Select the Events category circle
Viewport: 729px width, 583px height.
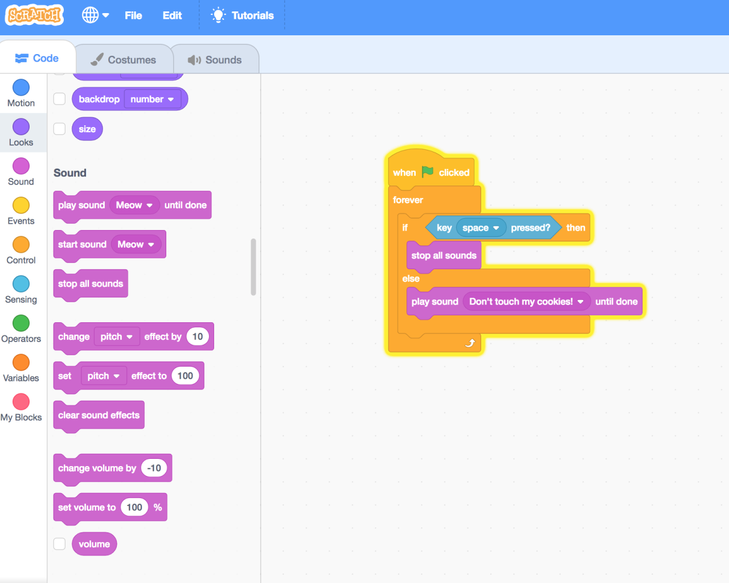click(x=21, y=205)
